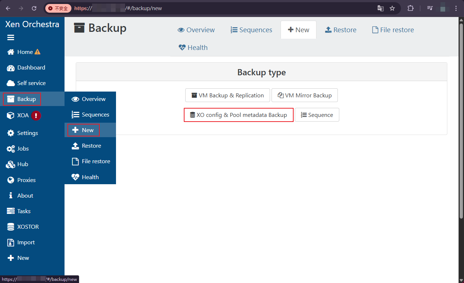The width and height of the screenshot is (464, 283).
Task: Open the browser extensions puzzle icon
Action: pyautogui.click(x=410, y=8)
